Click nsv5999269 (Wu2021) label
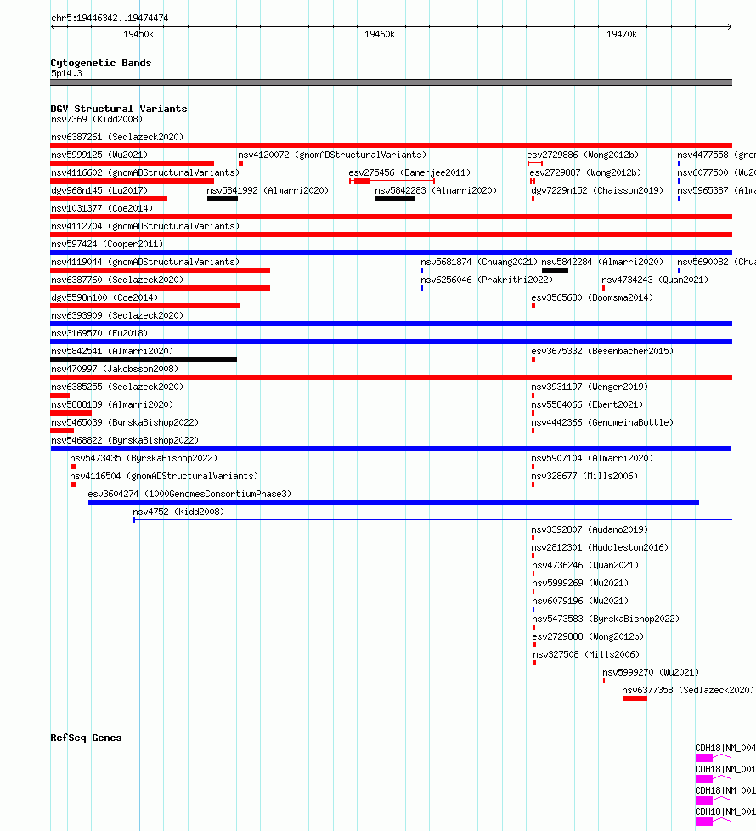The height and width of the screenshot is (831, 756). point(580,584)
